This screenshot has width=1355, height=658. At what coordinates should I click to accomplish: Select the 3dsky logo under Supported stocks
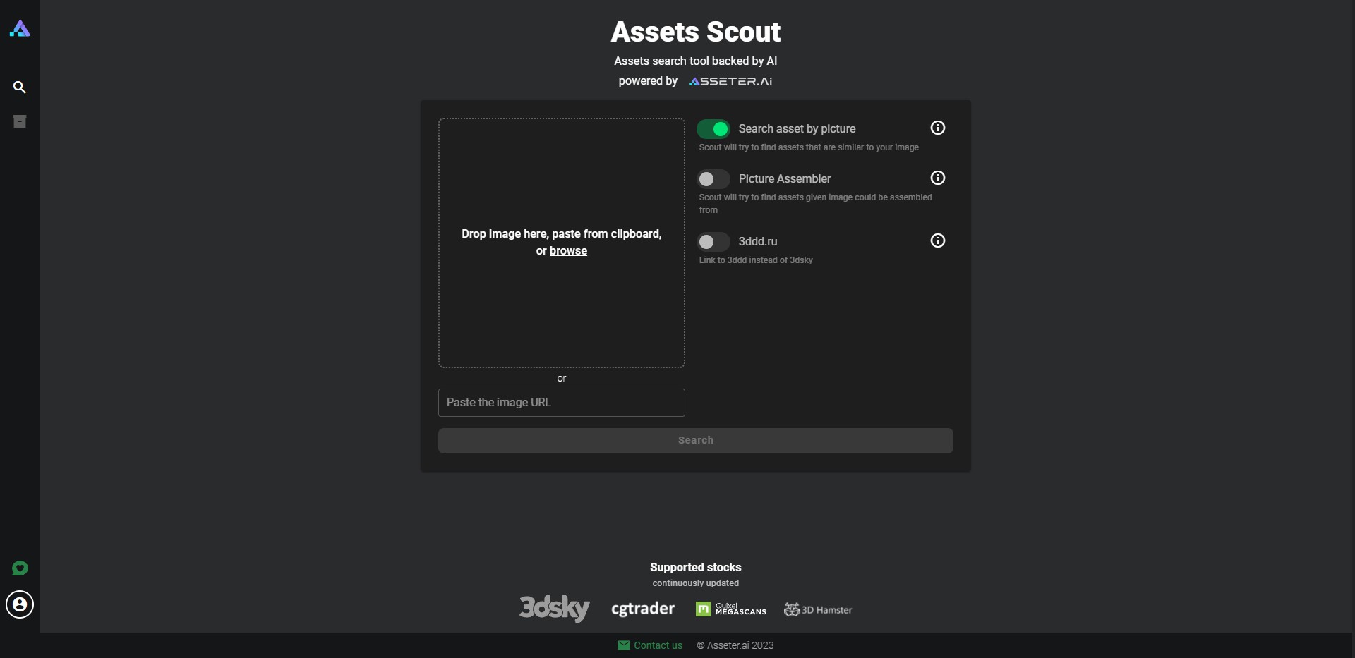tap(553, 609)
